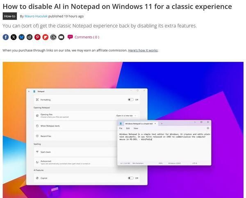Select the Autocorrect setting row
Viewport: 246px width, 198px height.
(75, 162)
